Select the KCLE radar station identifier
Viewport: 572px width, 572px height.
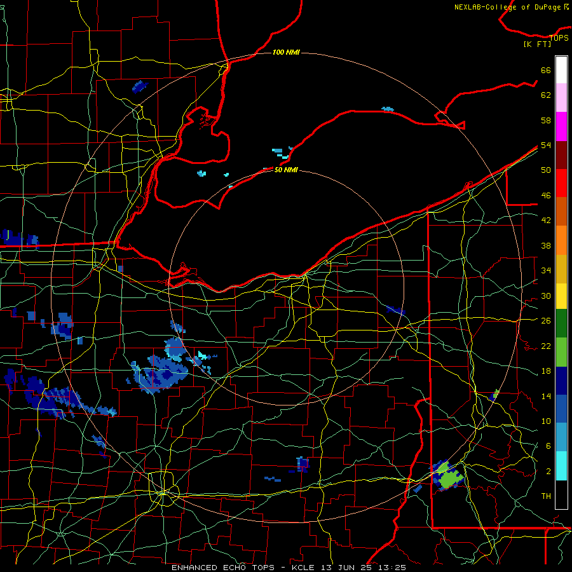pos(303,568)
